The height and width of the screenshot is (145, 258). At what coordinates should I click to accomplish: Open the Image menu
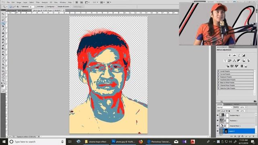click(x=19, y=2)
